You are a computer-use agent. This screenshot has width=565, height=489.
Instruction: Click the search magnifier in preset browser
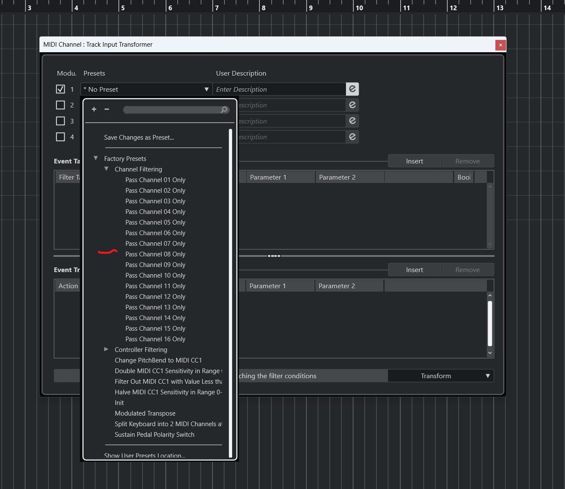click(224, 110)
